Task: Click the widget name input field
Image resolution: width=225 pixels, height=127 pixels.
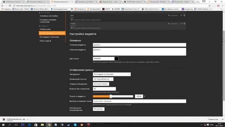Action: (x=140, y=45)
